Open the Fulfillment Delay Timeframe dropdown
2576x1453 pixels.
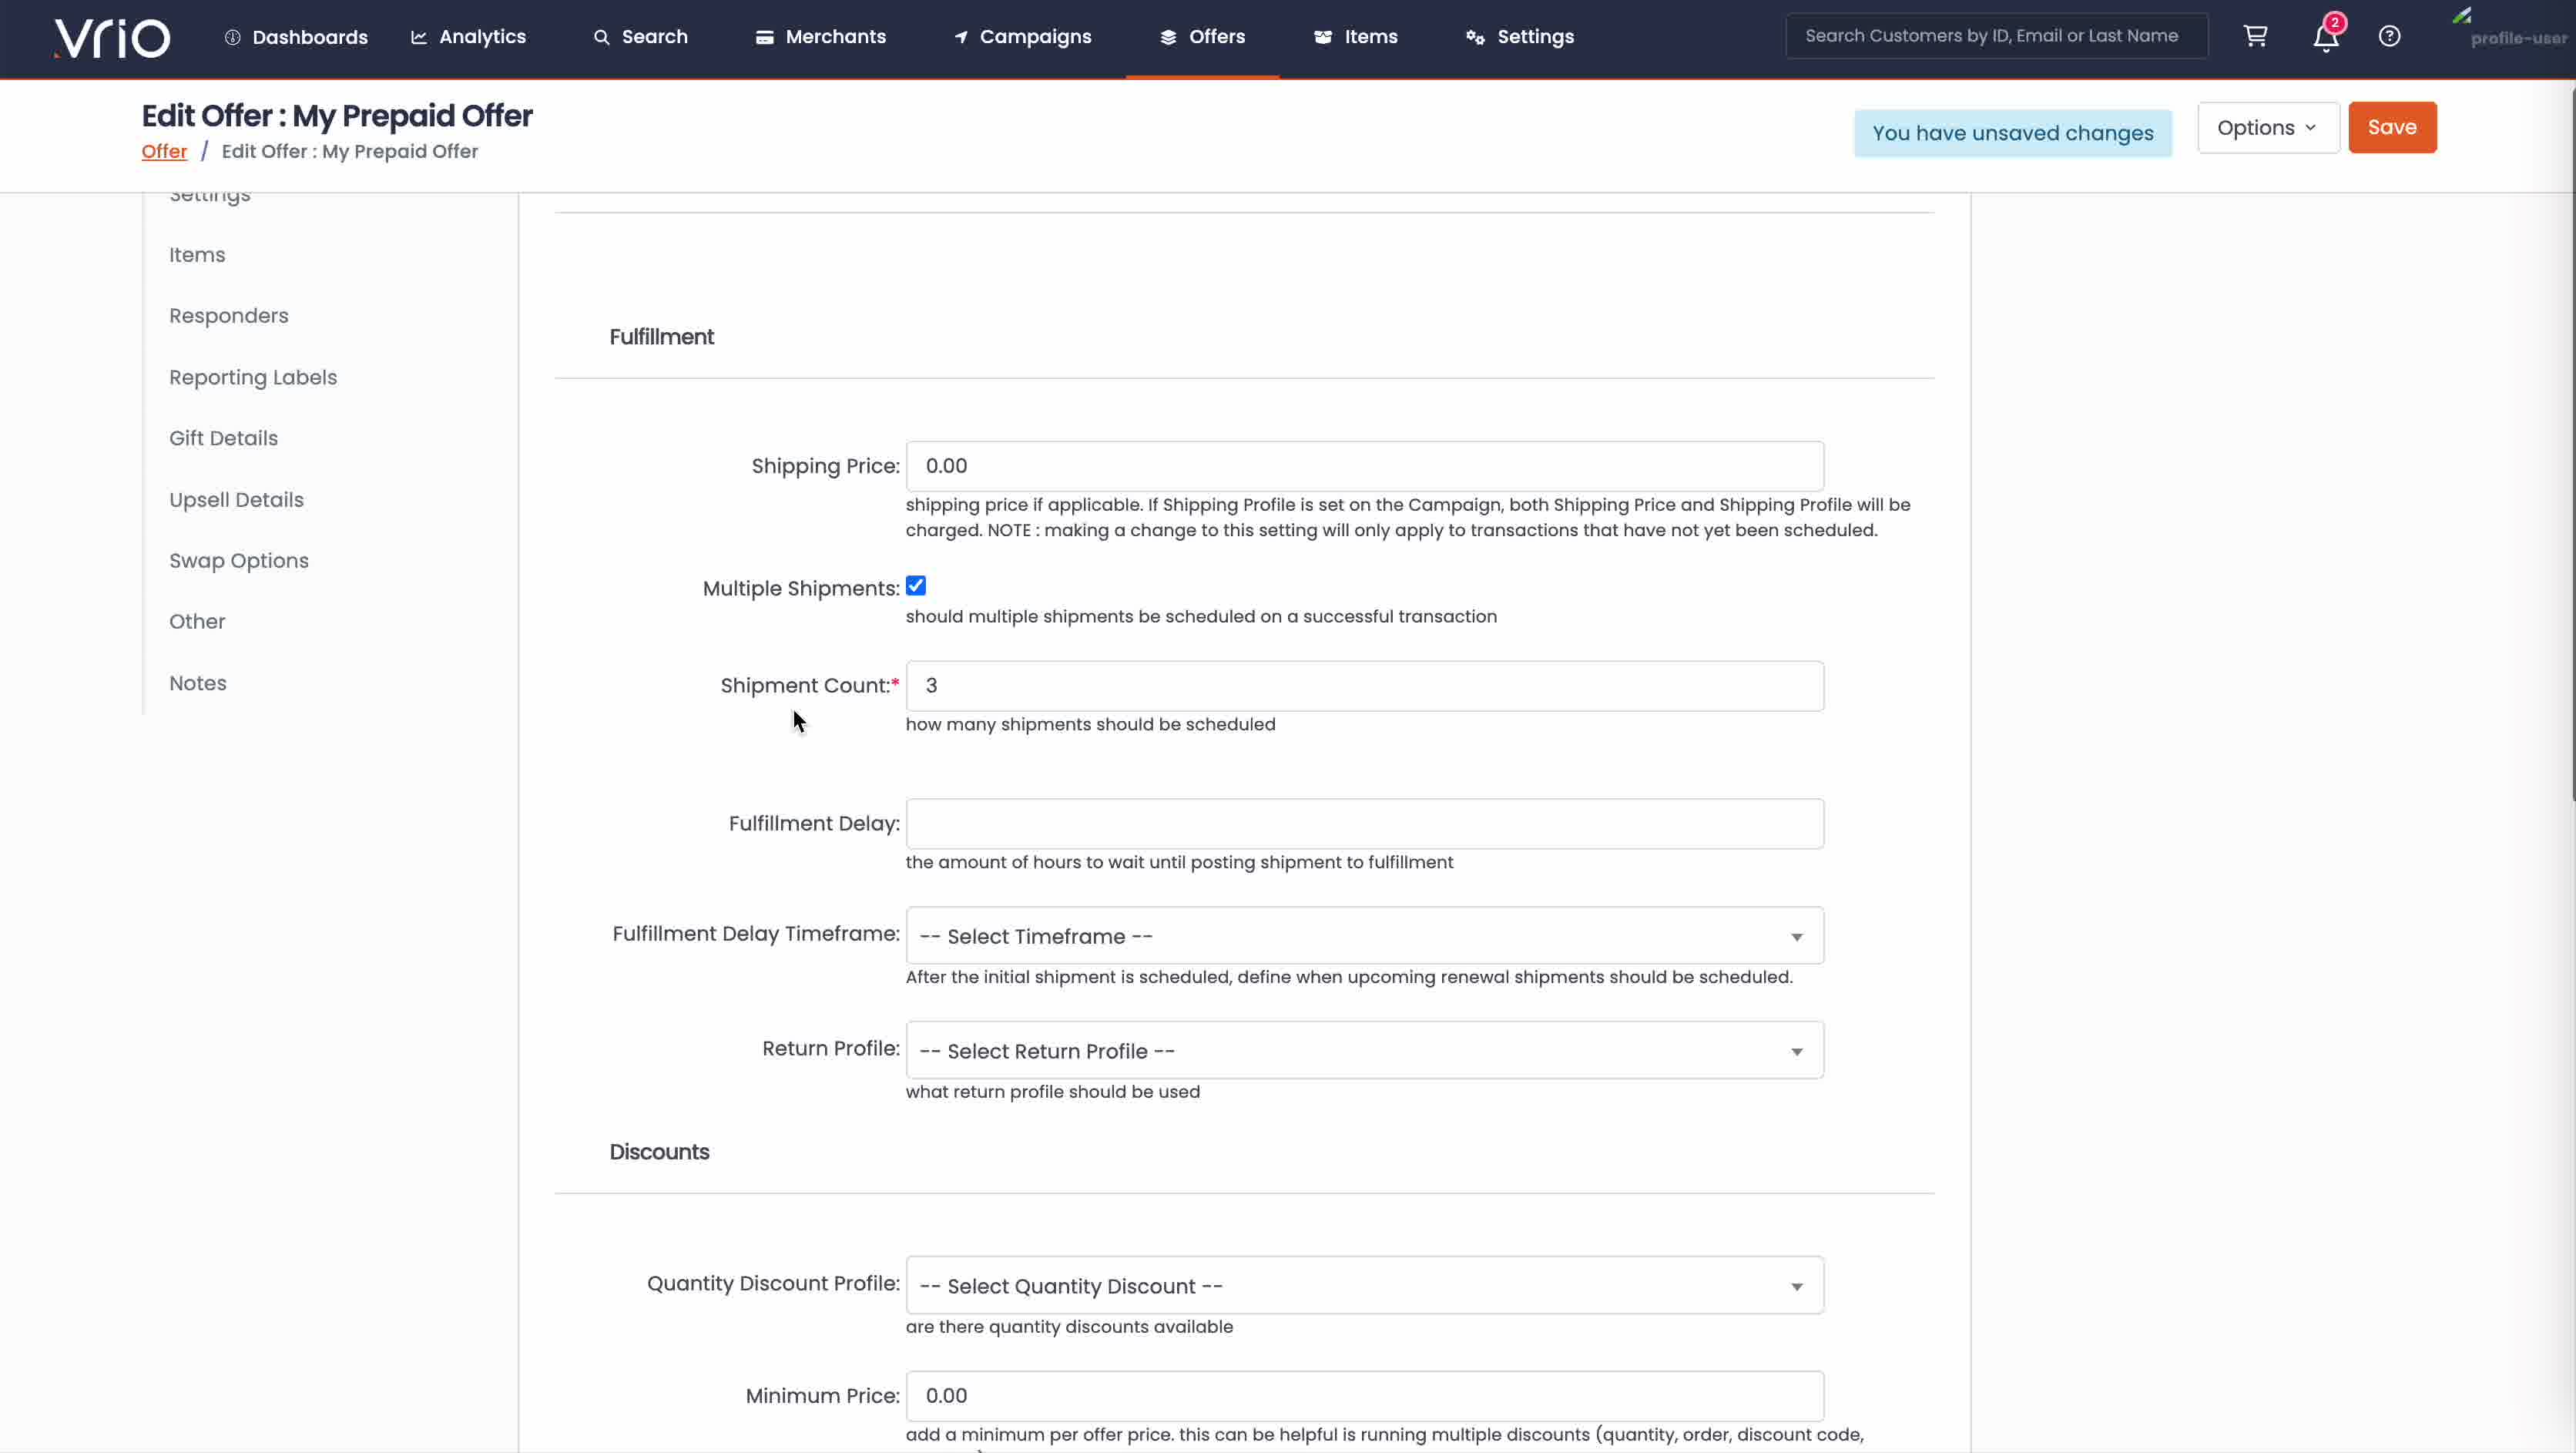(1364, 936)
